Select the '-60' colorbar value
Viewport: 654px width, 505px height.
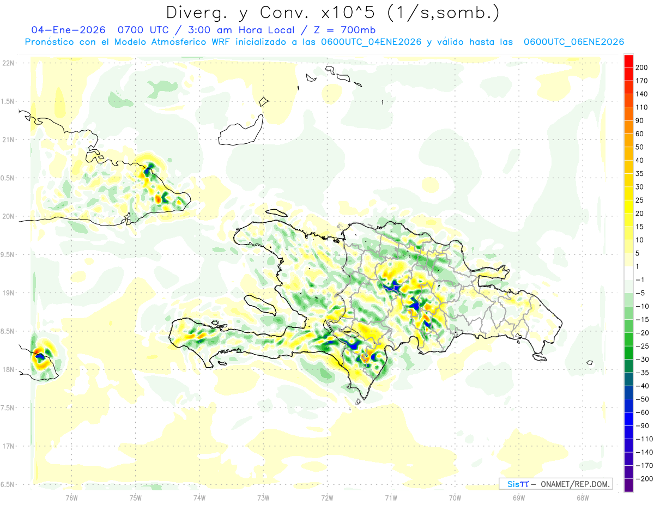[x=641, y=412]
